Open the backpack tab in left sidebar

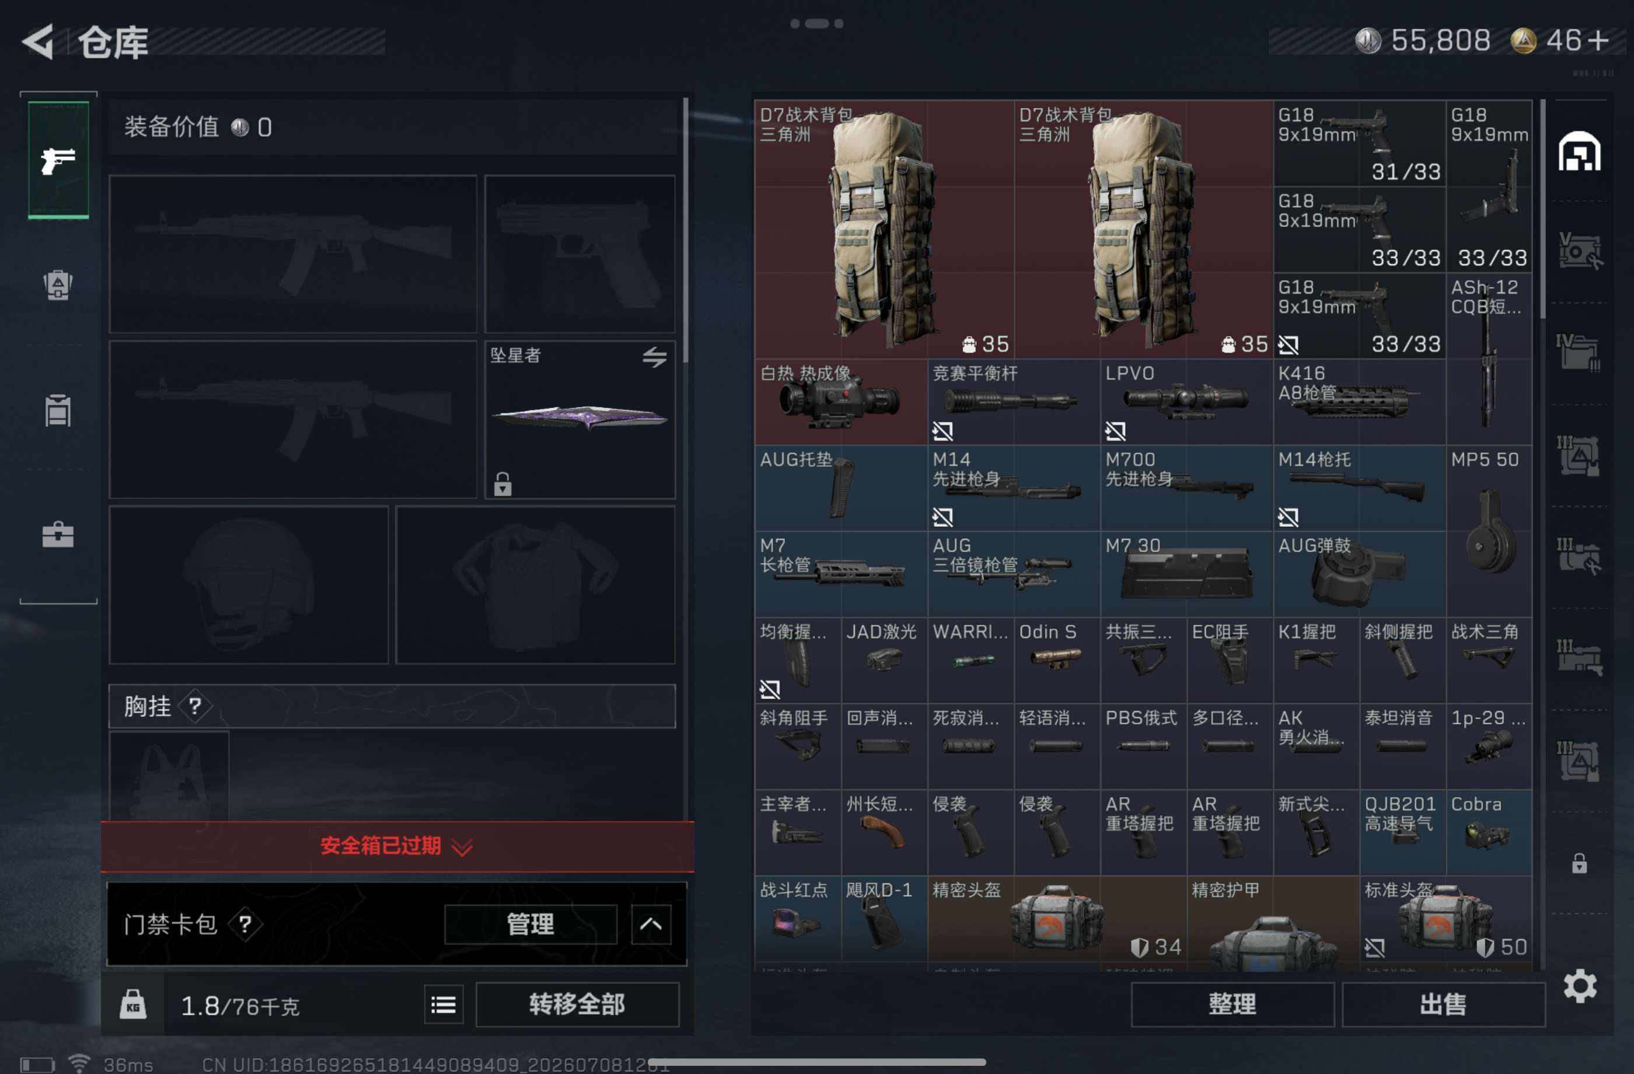click(58, 284)
